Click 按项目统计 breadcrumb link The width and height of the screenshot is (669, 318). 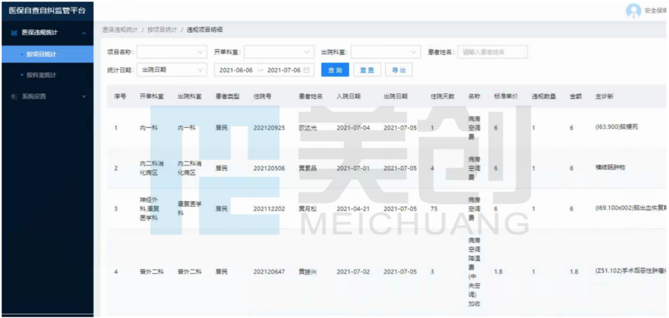[x=162, y=30]
